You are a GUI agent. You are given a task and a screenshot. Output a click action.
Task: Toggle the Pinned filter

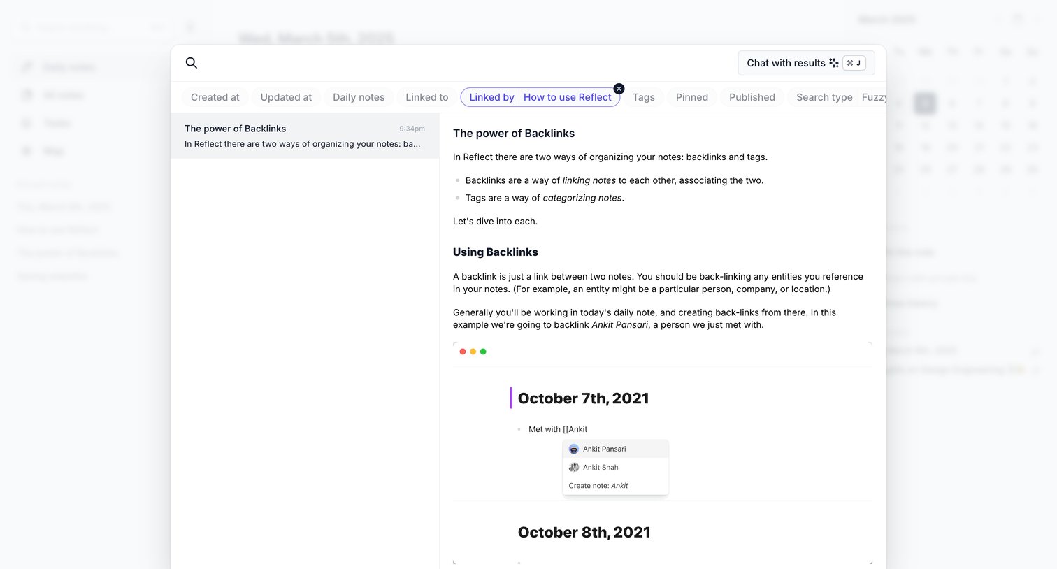[692, 97]
